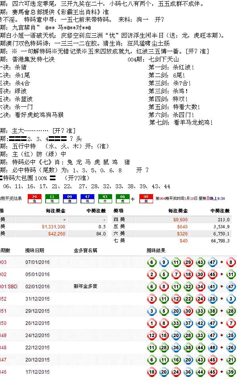Click special ball 39 in the 17/12/2015 row
This screenshot has width=237, height=380.
[x=231, y=372]
